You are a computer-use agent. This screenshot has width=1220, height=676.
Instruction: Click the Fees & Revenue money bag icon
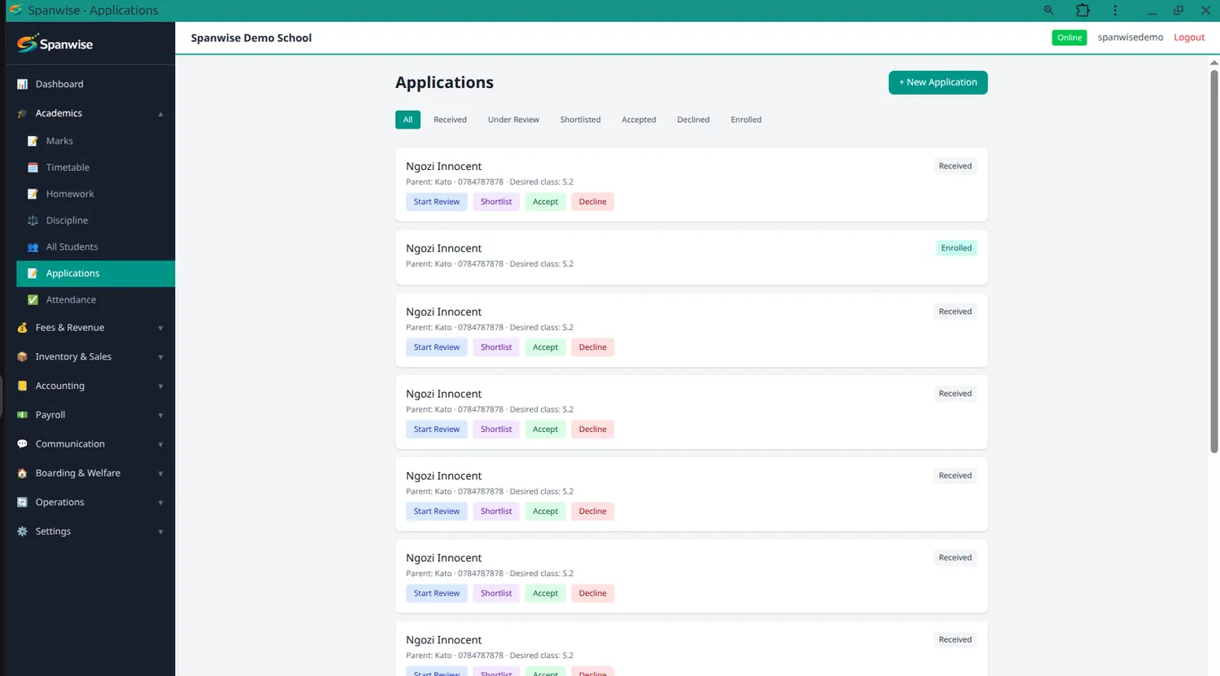coord(22,328)
